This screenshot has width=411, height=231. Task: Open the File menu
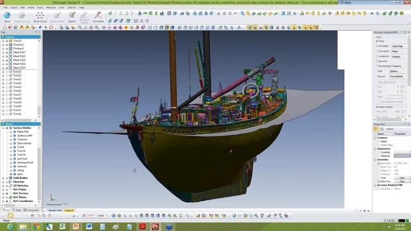tap(5, 8)
